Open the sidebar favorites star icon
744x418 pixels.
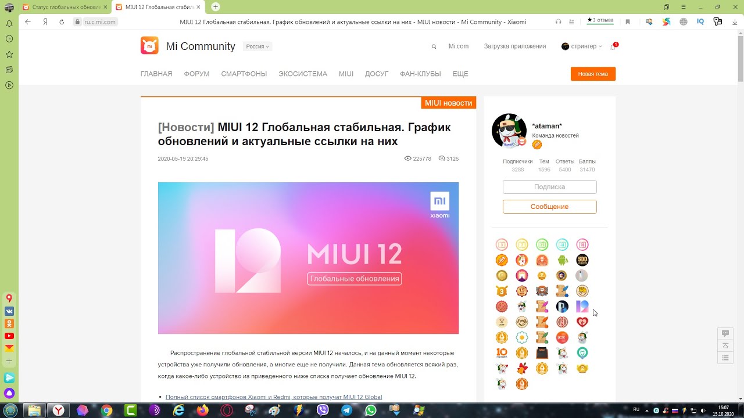click(9, 55)
